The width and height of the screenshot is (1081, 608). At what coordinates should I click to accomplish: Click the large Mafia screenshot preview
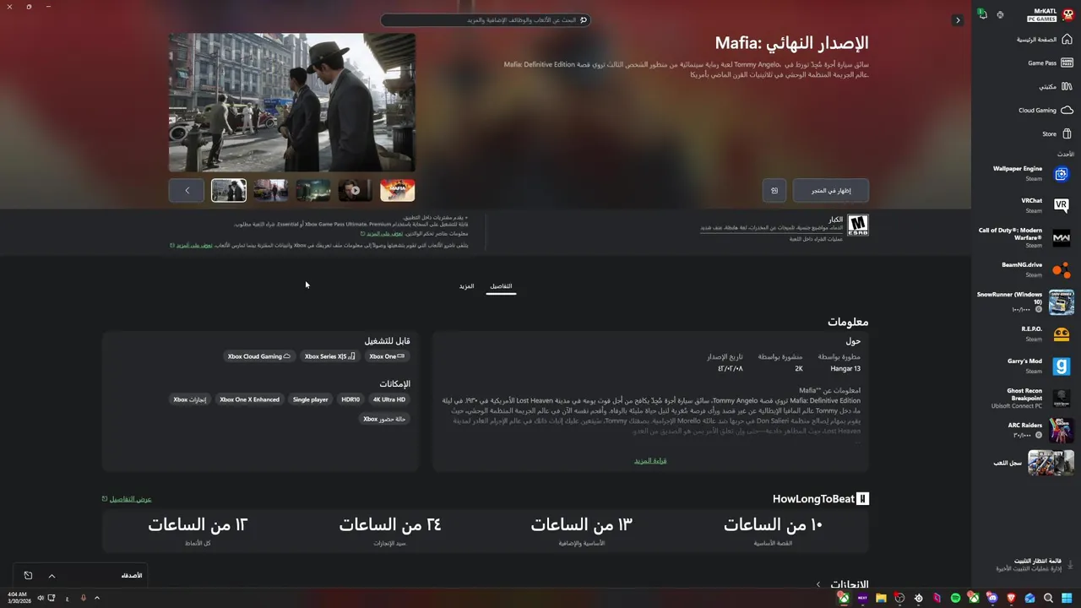click(292, 103)
